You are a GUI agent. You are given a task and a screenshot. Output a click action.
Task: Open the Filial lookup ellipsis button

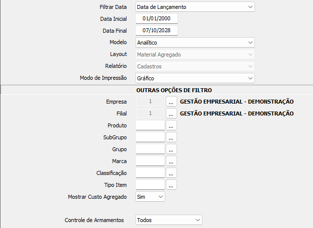(x=171, y=114)
